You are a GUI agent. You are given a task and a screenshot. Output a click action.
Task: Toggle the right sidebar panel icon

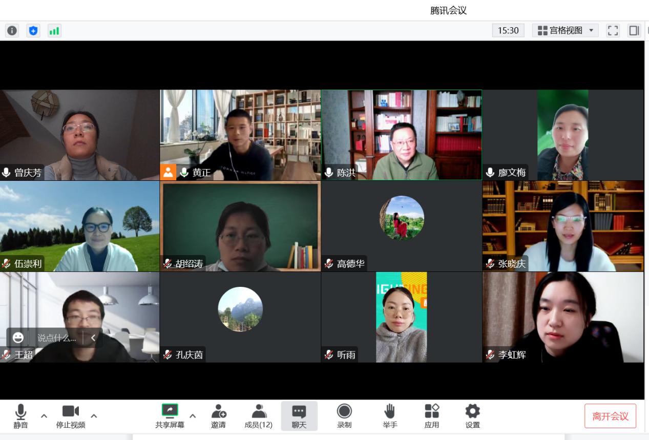(x=634, y=31)
